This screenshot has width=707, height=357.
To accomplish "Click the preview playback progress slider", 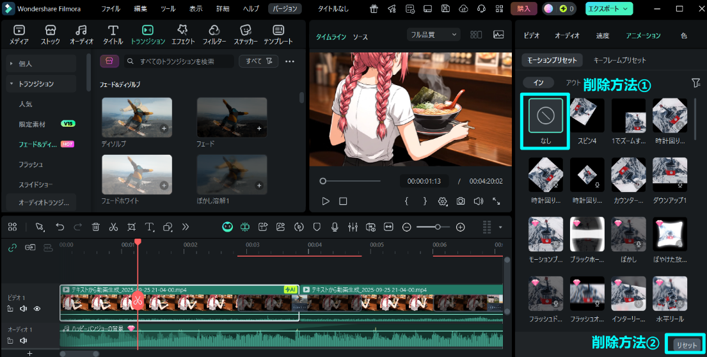I will [x=351, y=181].
